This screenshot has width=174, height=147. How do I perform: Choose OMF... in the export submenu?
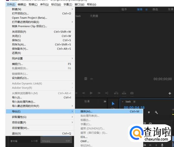point(109,141)
